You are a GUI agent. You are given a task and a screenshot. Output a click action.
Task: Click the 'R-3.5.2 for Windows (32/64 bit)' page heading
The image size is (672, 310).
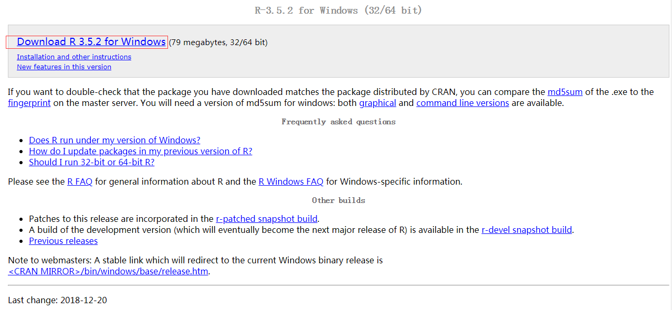coord(338,10)
